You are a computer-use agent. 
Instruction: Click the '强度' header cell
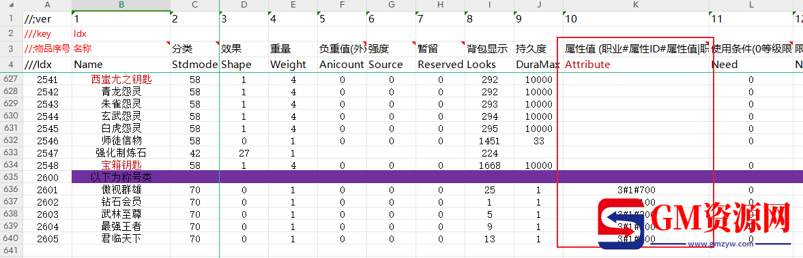tap(391, 49)
